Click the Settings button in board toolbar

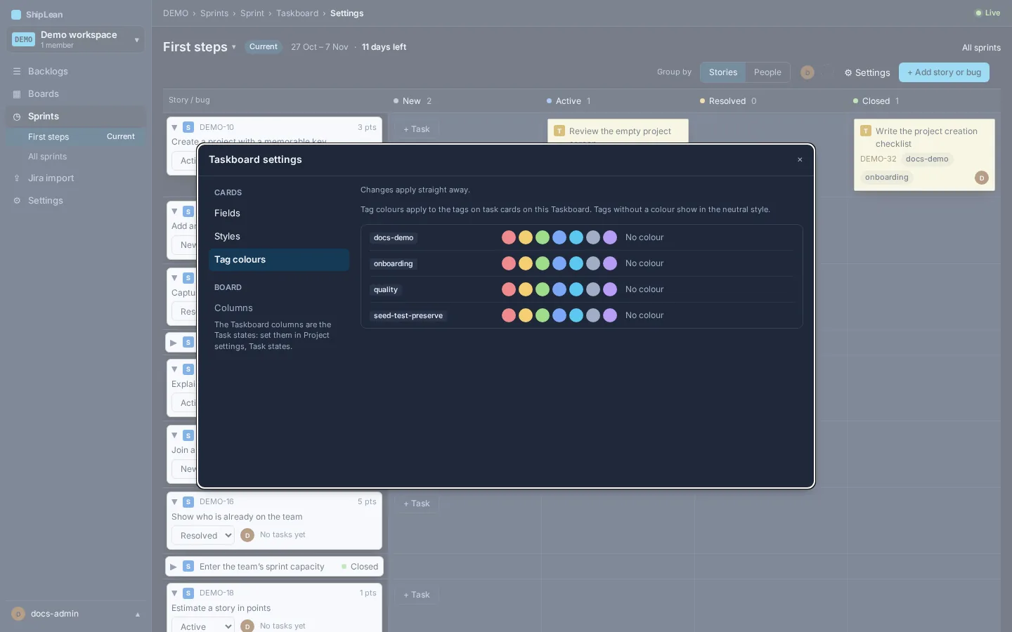(867, 73)
